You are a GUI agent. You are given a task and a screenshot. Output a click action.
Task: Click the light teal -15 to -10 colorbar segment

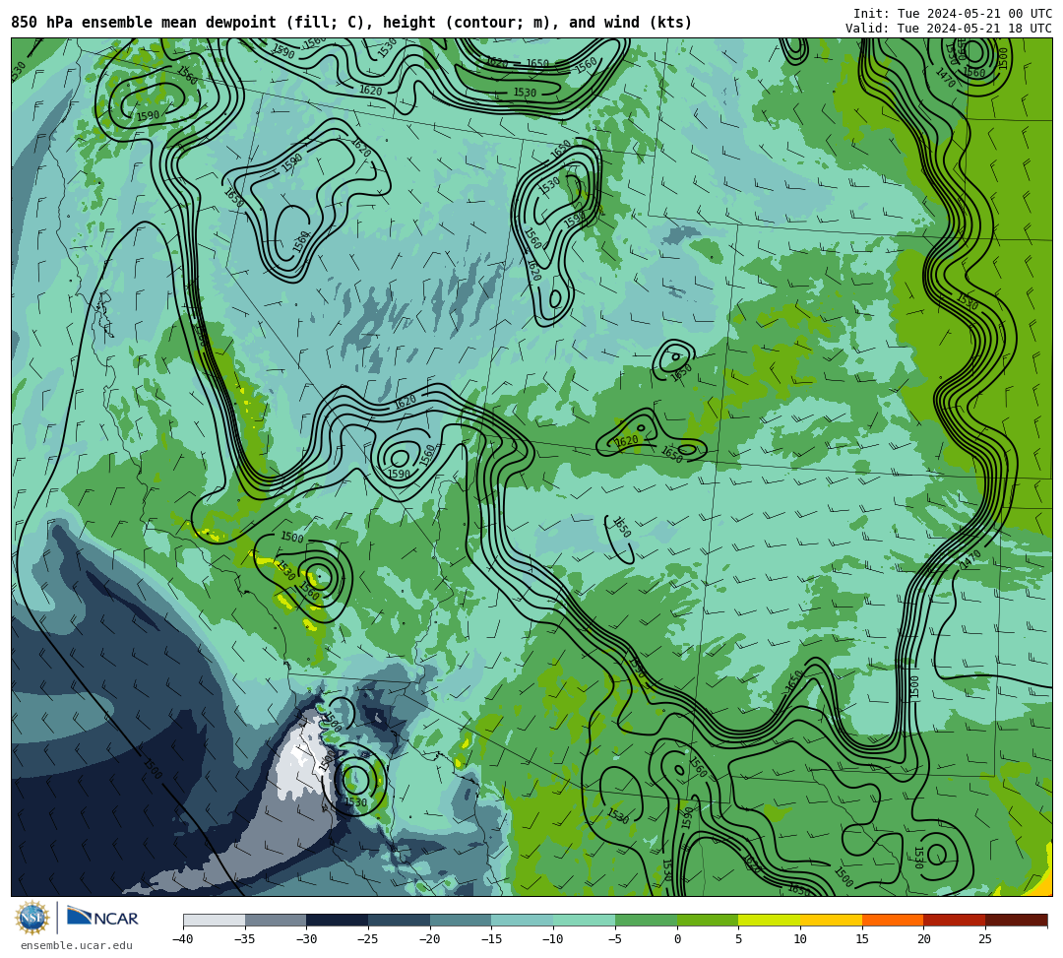(523, 920)
